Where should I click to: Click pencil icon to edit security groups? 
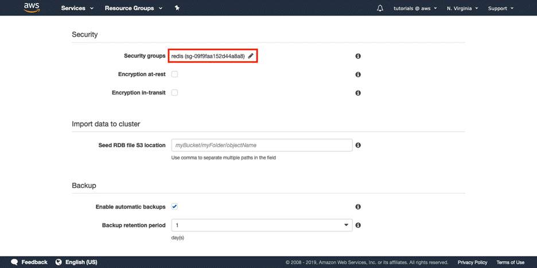251,56
